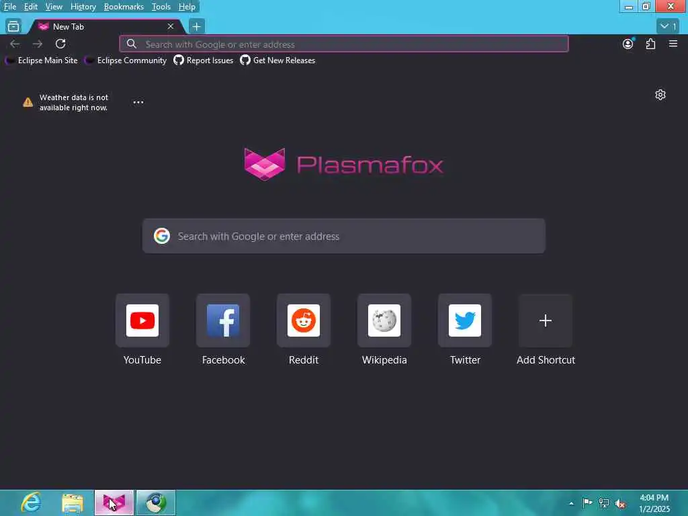The image size is (688, 516).
Task: Click "Weather data is not available" text
Action: click(x=74, y=102)
